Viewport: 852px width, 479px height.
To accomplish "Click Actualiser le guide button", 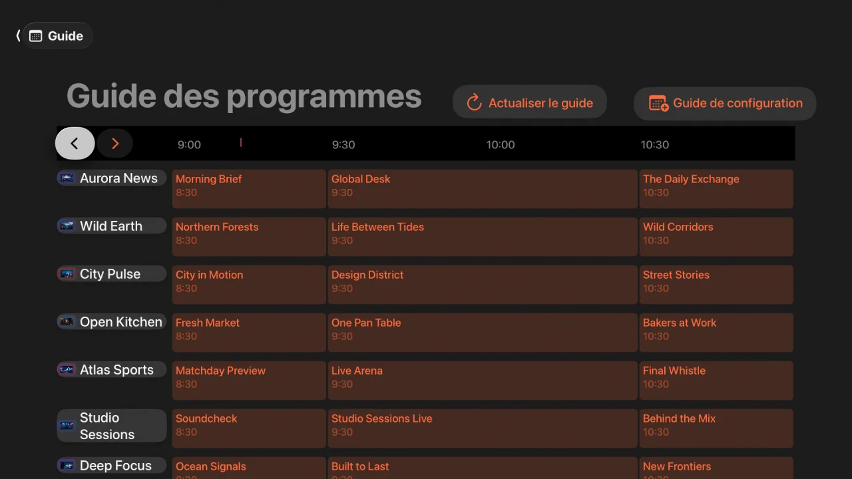I will click(x=530, y=102).
